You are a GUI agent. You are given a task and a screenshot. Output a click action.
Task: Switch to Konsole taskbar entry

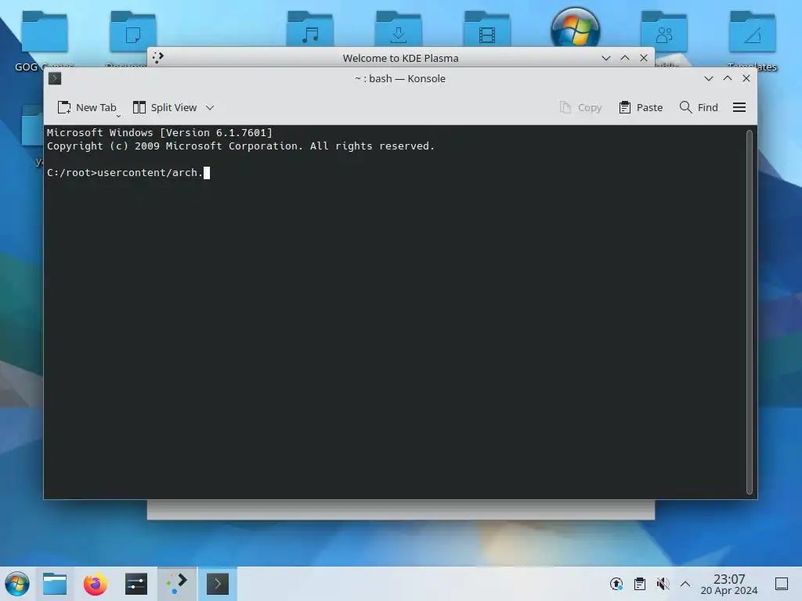click(218, 584)
